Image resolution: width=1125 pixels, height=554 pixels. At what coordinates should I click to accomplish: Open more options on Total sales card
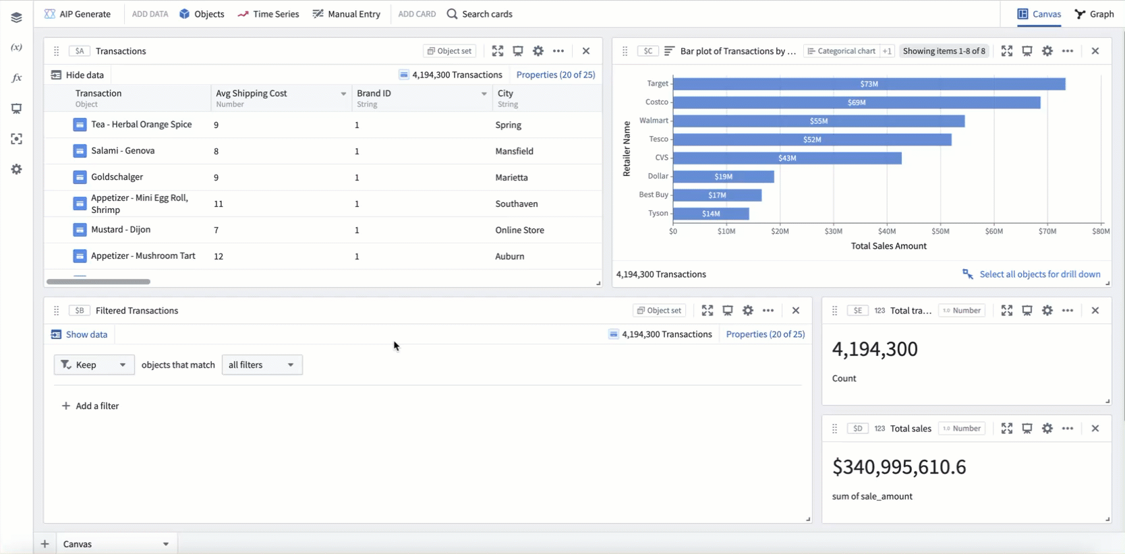coord(1068,429)
